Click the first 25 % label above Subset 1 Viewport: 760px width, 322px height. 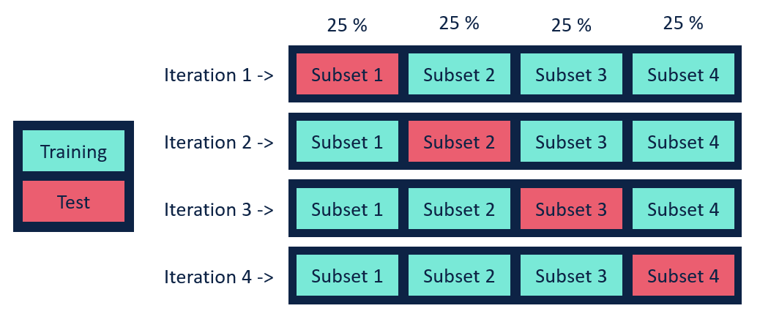(347, 25)
